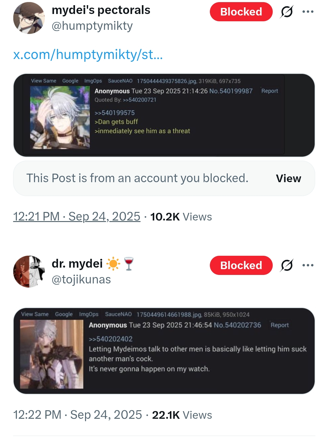Open the screenshot mentioning Dan gets buff
The width and height of the screenshot is (328, 444).
point(164,115)
